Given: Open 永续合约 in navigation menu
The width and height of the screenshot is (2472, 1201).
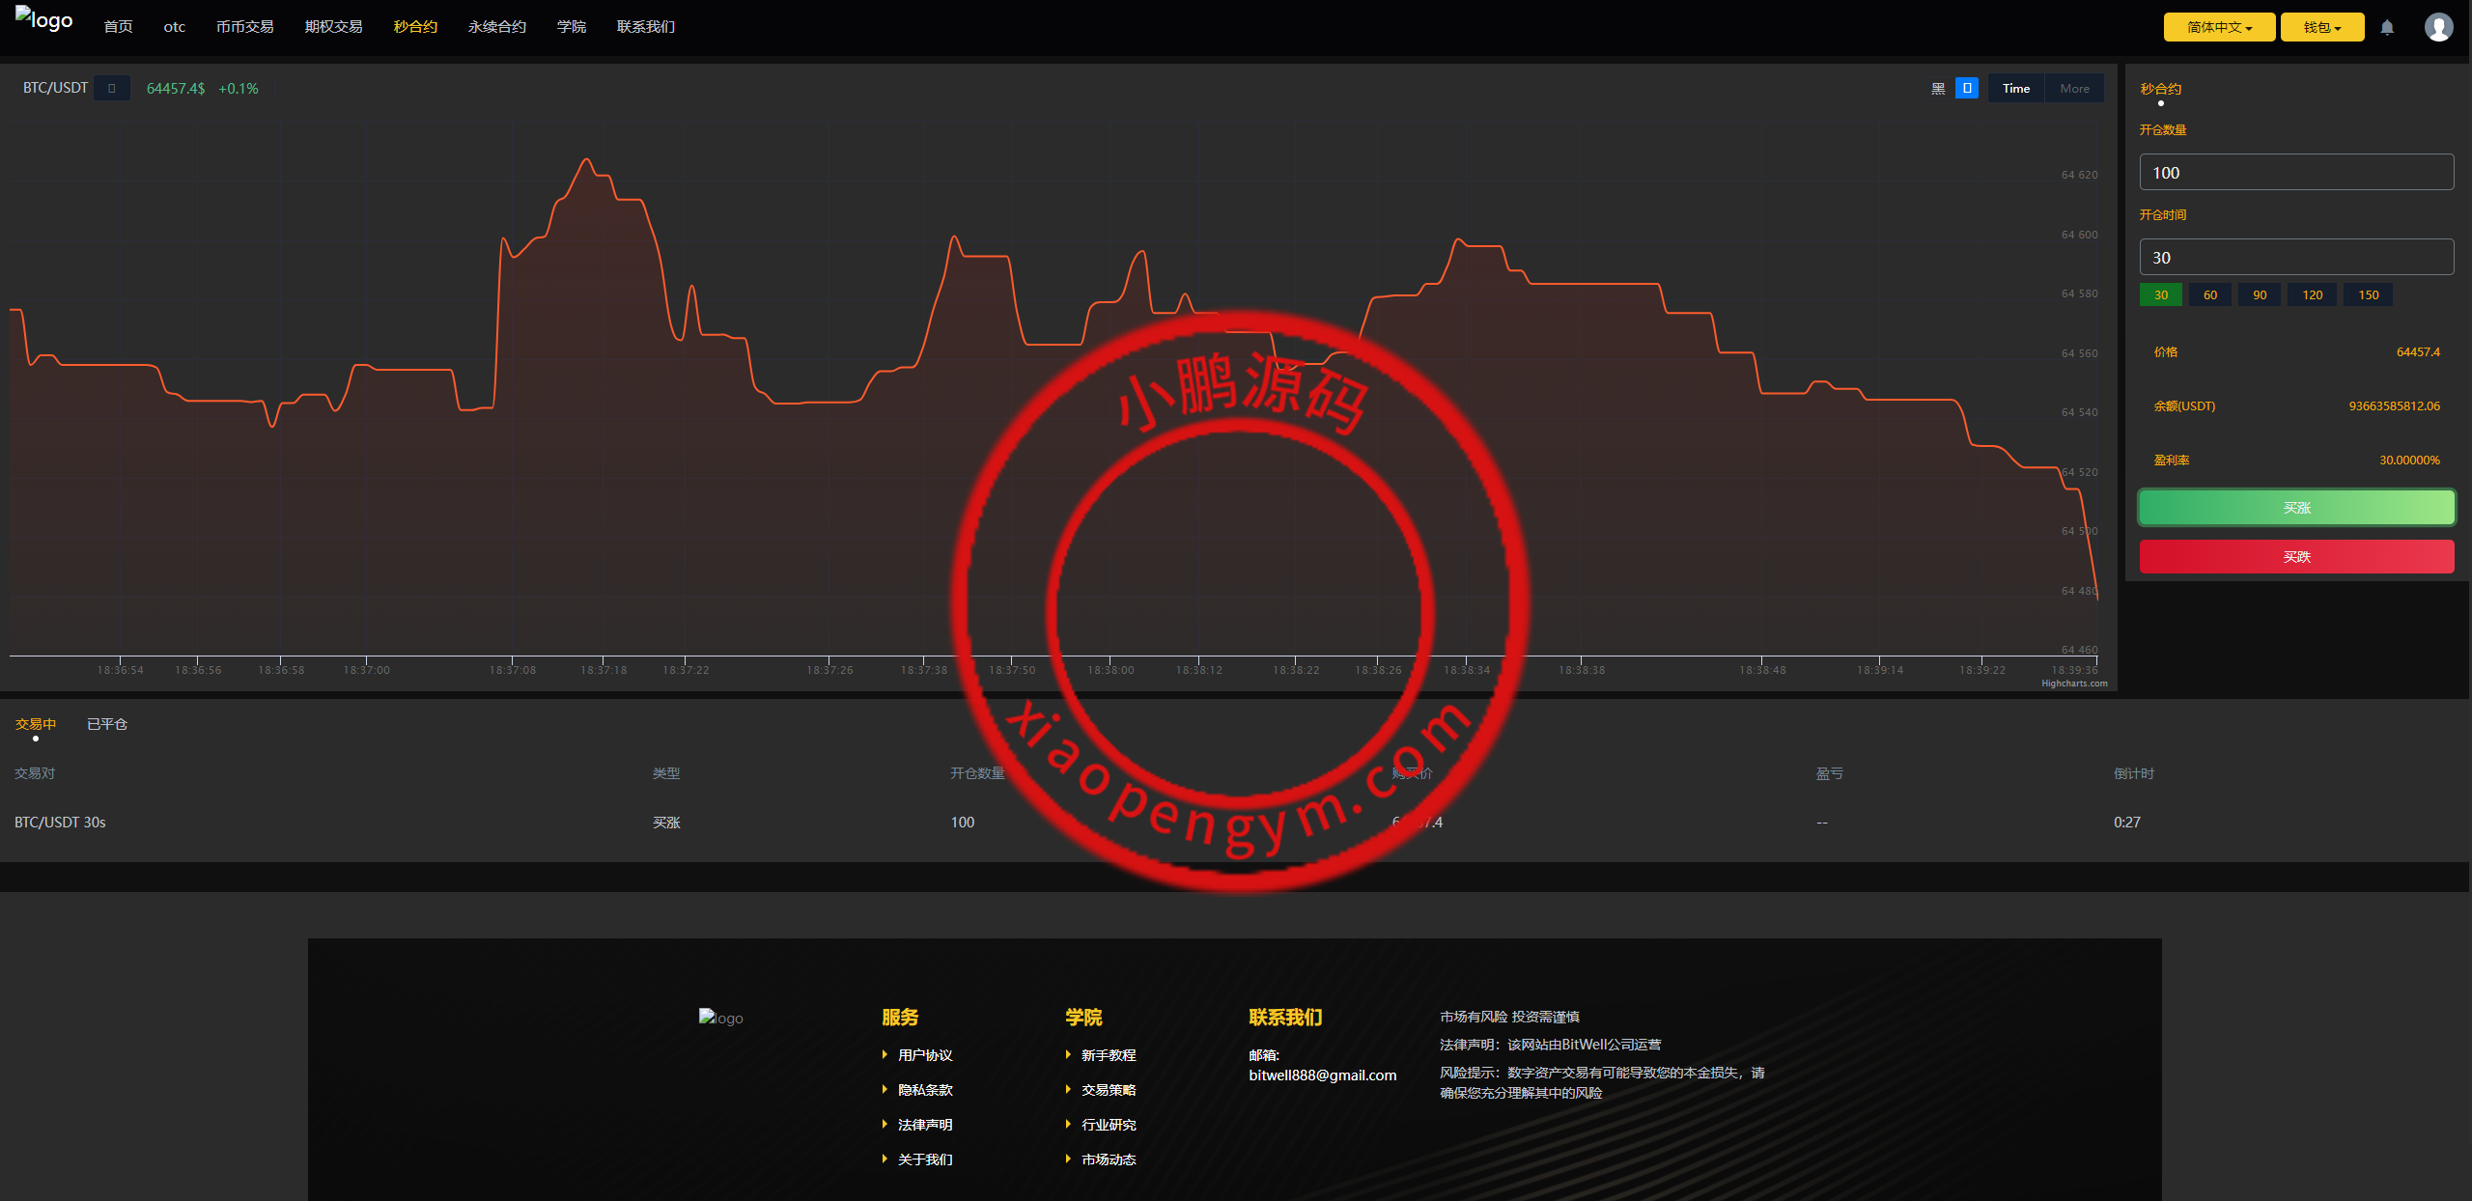Looking at the screenshot, I should [x=497, y=27].
